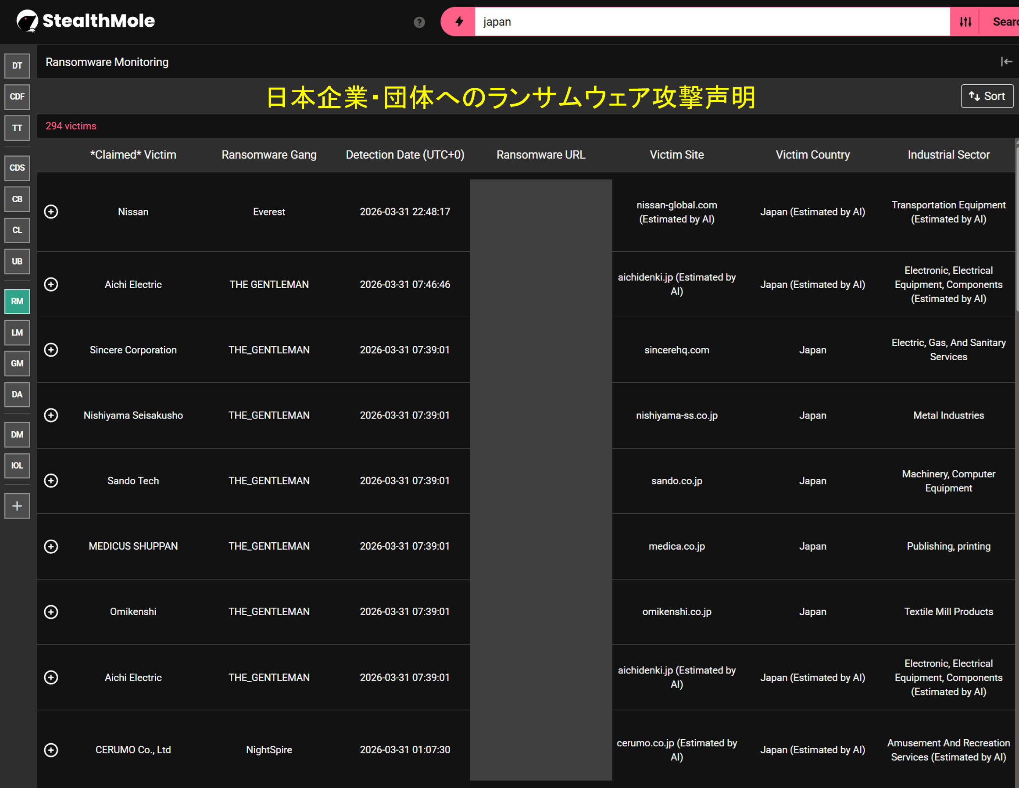Image resolution: width=1019 pixels, height=788 pixels.
Task: Expand the Nissan victim row
Action: (51, 212)
